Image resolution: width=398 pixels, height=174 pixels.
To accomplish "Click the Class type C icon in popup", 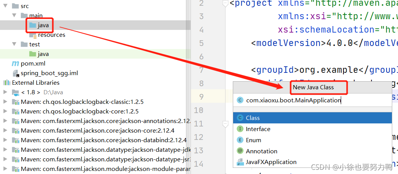I will 240,118.
